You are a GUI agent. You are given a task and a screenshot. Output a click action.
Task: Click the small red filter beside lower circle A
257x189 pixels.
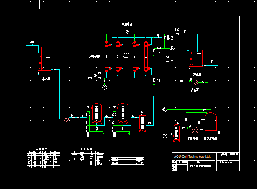177,133
